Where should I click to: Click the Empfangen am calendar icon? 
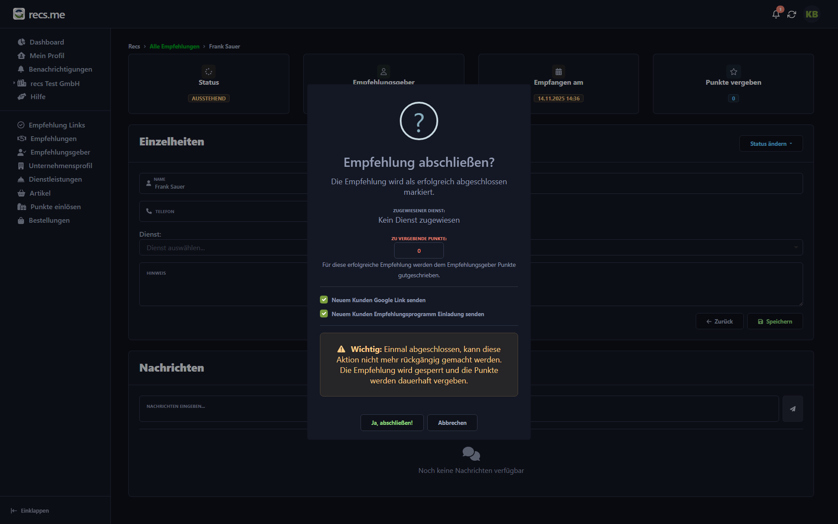[x=558, y=72]
